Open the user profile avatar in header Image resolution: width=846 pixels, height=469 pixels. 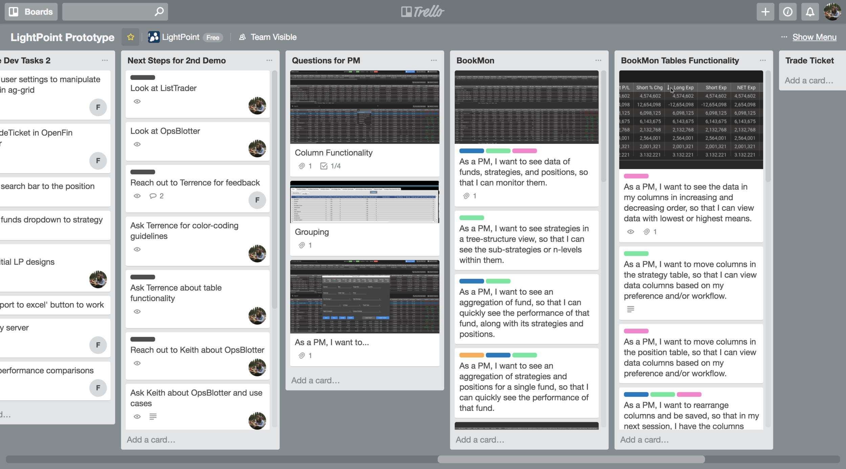pyautogui.click(x=832, y=12)
